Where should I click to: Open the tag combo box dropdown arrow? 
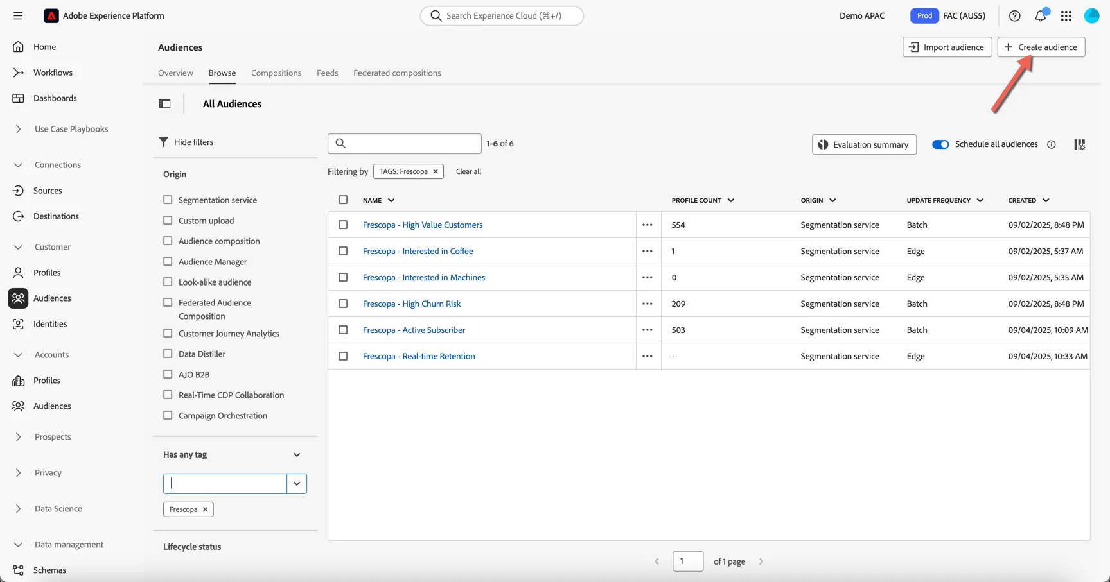pyautogui.click(x=297, y=484)
